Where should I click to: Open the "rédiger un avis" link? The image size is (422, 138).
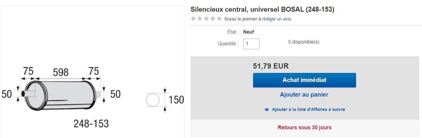pos(277,19)
